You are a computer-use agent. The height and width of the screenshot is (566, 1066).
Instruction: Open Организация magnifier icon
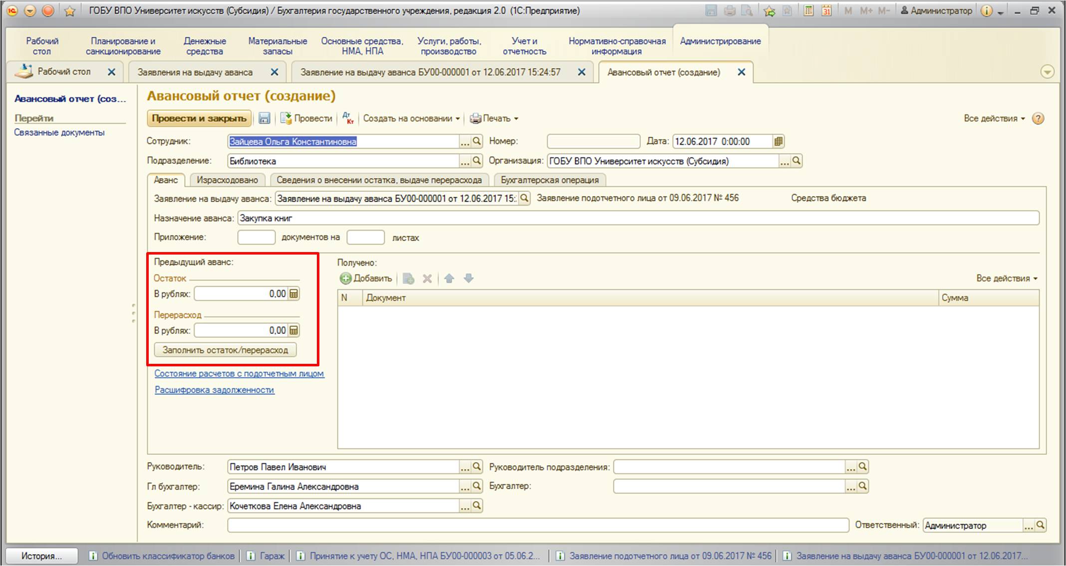pyautogui.click(x=797, y=161)
